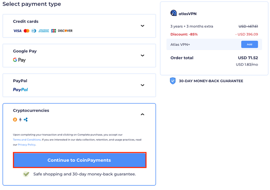Click the Order total USD 71.52 amount
This screenshot has width=270, height=190.
click(248, 58)
